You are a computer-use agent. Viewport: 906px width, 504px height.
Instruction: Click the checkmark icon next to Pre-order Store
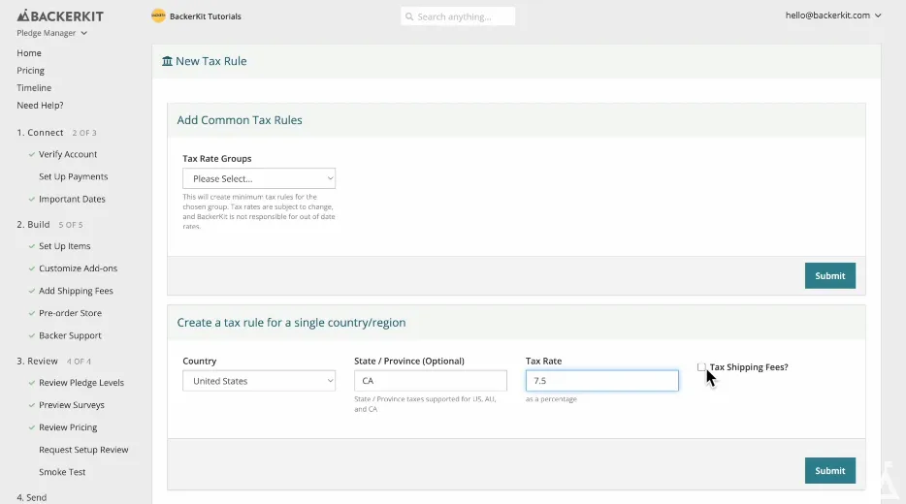(x=32, y=313)
